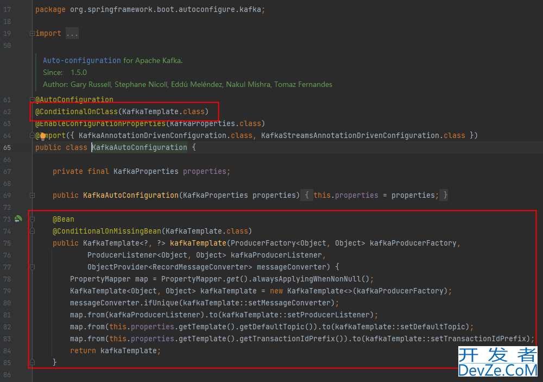This screenshot has height=382, width=543.
Task: Click the new keyword on line 79
Action: [x=276, y=291]
